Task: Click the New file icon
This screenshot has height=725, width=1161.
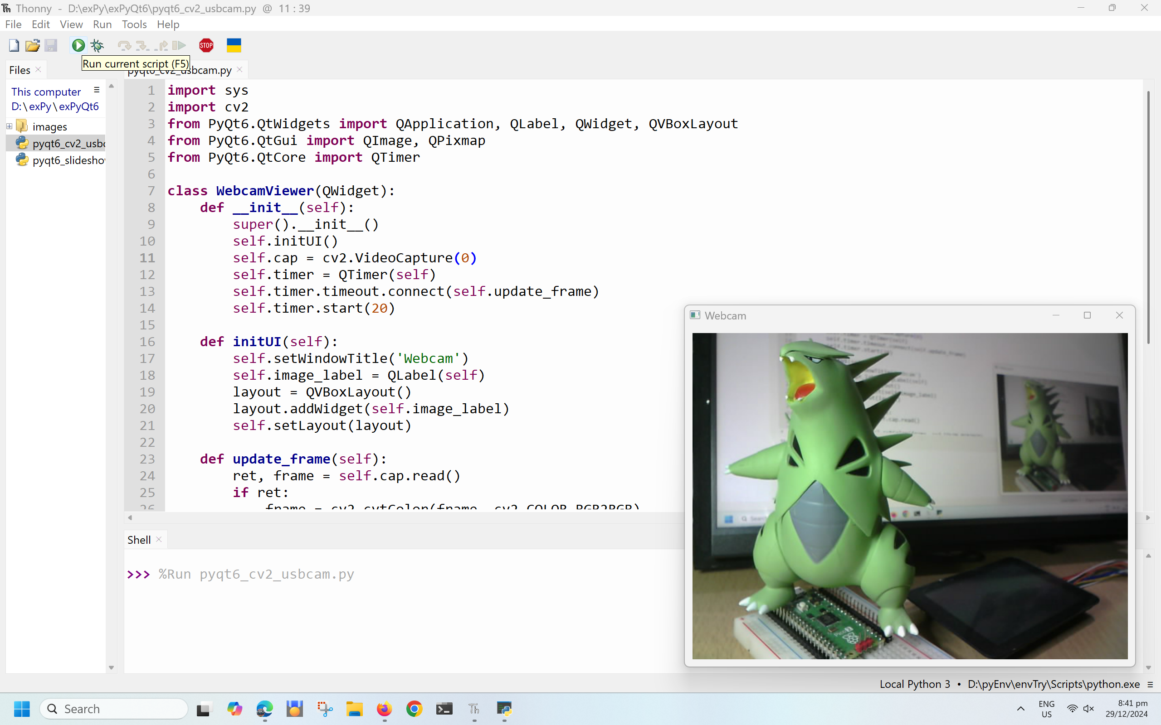Action: pos(14,46)
